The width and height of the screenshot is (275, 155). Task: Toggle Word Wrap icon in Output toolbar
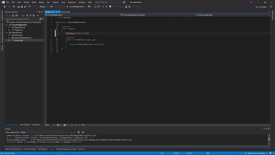[x=83, y=132]
